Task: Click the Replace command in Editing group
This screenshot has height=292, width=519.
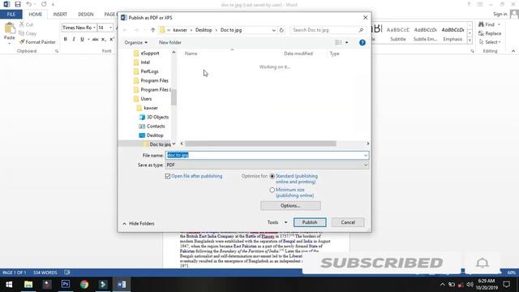Action: 490,33
